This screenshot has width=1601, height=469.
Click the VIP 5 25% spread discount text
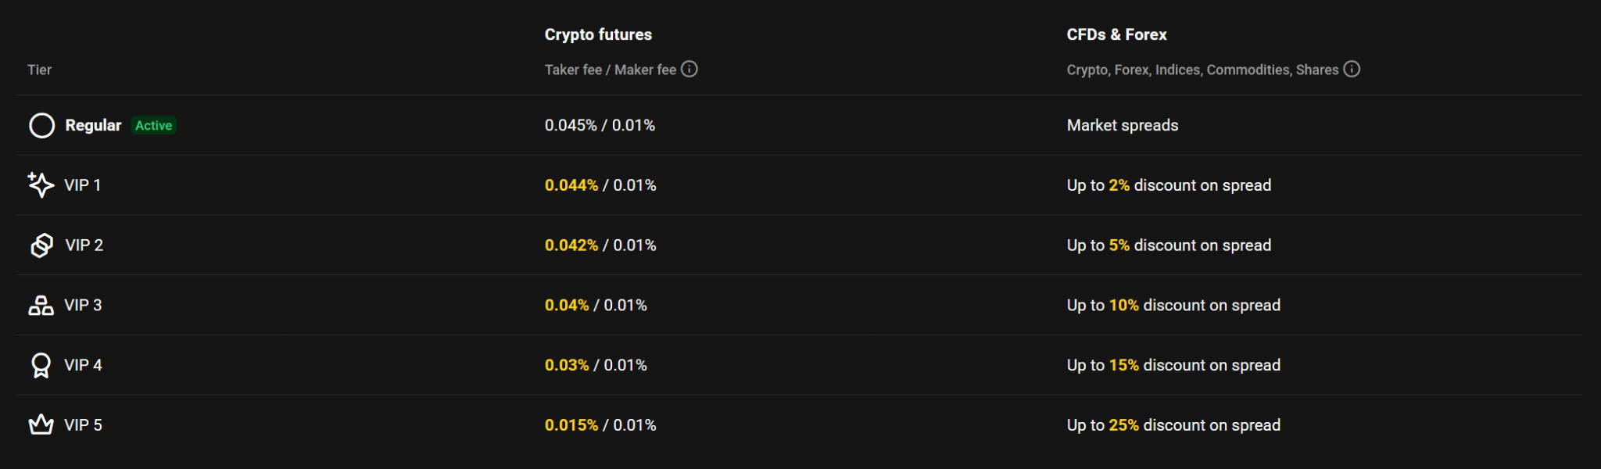[1173, 425]
